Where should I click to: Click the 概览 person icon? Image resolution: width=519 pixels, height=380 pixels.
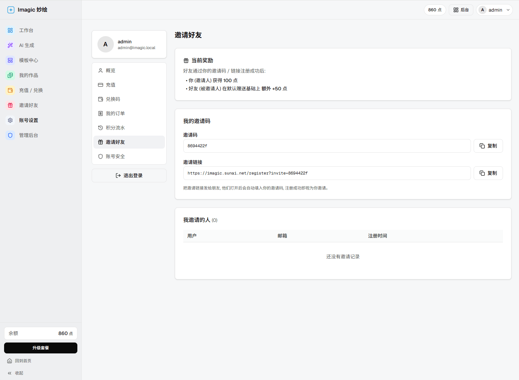coord(101,71)
